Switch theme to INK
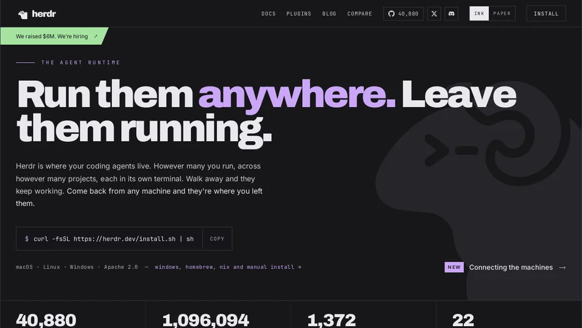The width and height of the screenshot is (582, 328). tap(479, 13)
